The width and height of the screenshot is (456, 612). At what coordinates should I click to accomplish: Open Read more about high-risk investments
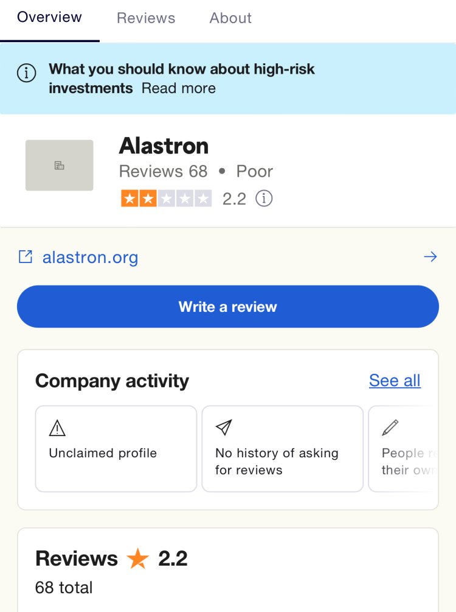click(x=179, y=88)
